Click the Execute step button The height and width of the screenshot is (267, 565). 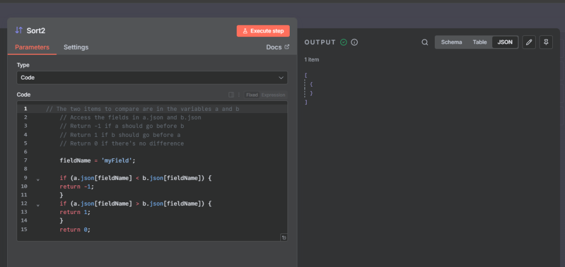(263, 31)
